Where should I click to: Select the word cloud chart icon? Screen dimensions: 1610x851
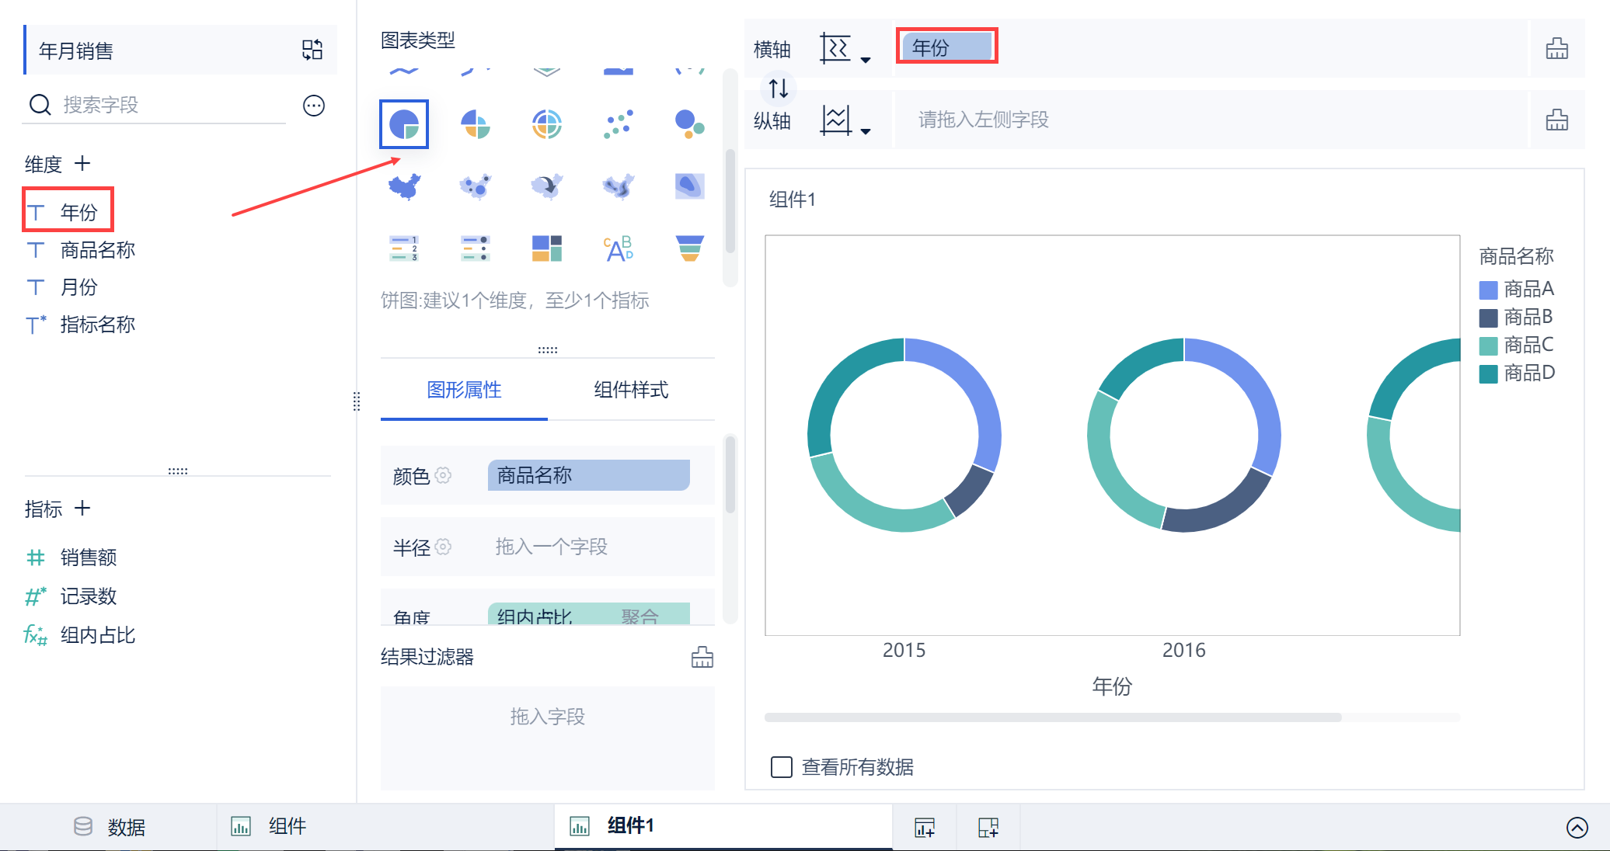click(x=619, y=248)
